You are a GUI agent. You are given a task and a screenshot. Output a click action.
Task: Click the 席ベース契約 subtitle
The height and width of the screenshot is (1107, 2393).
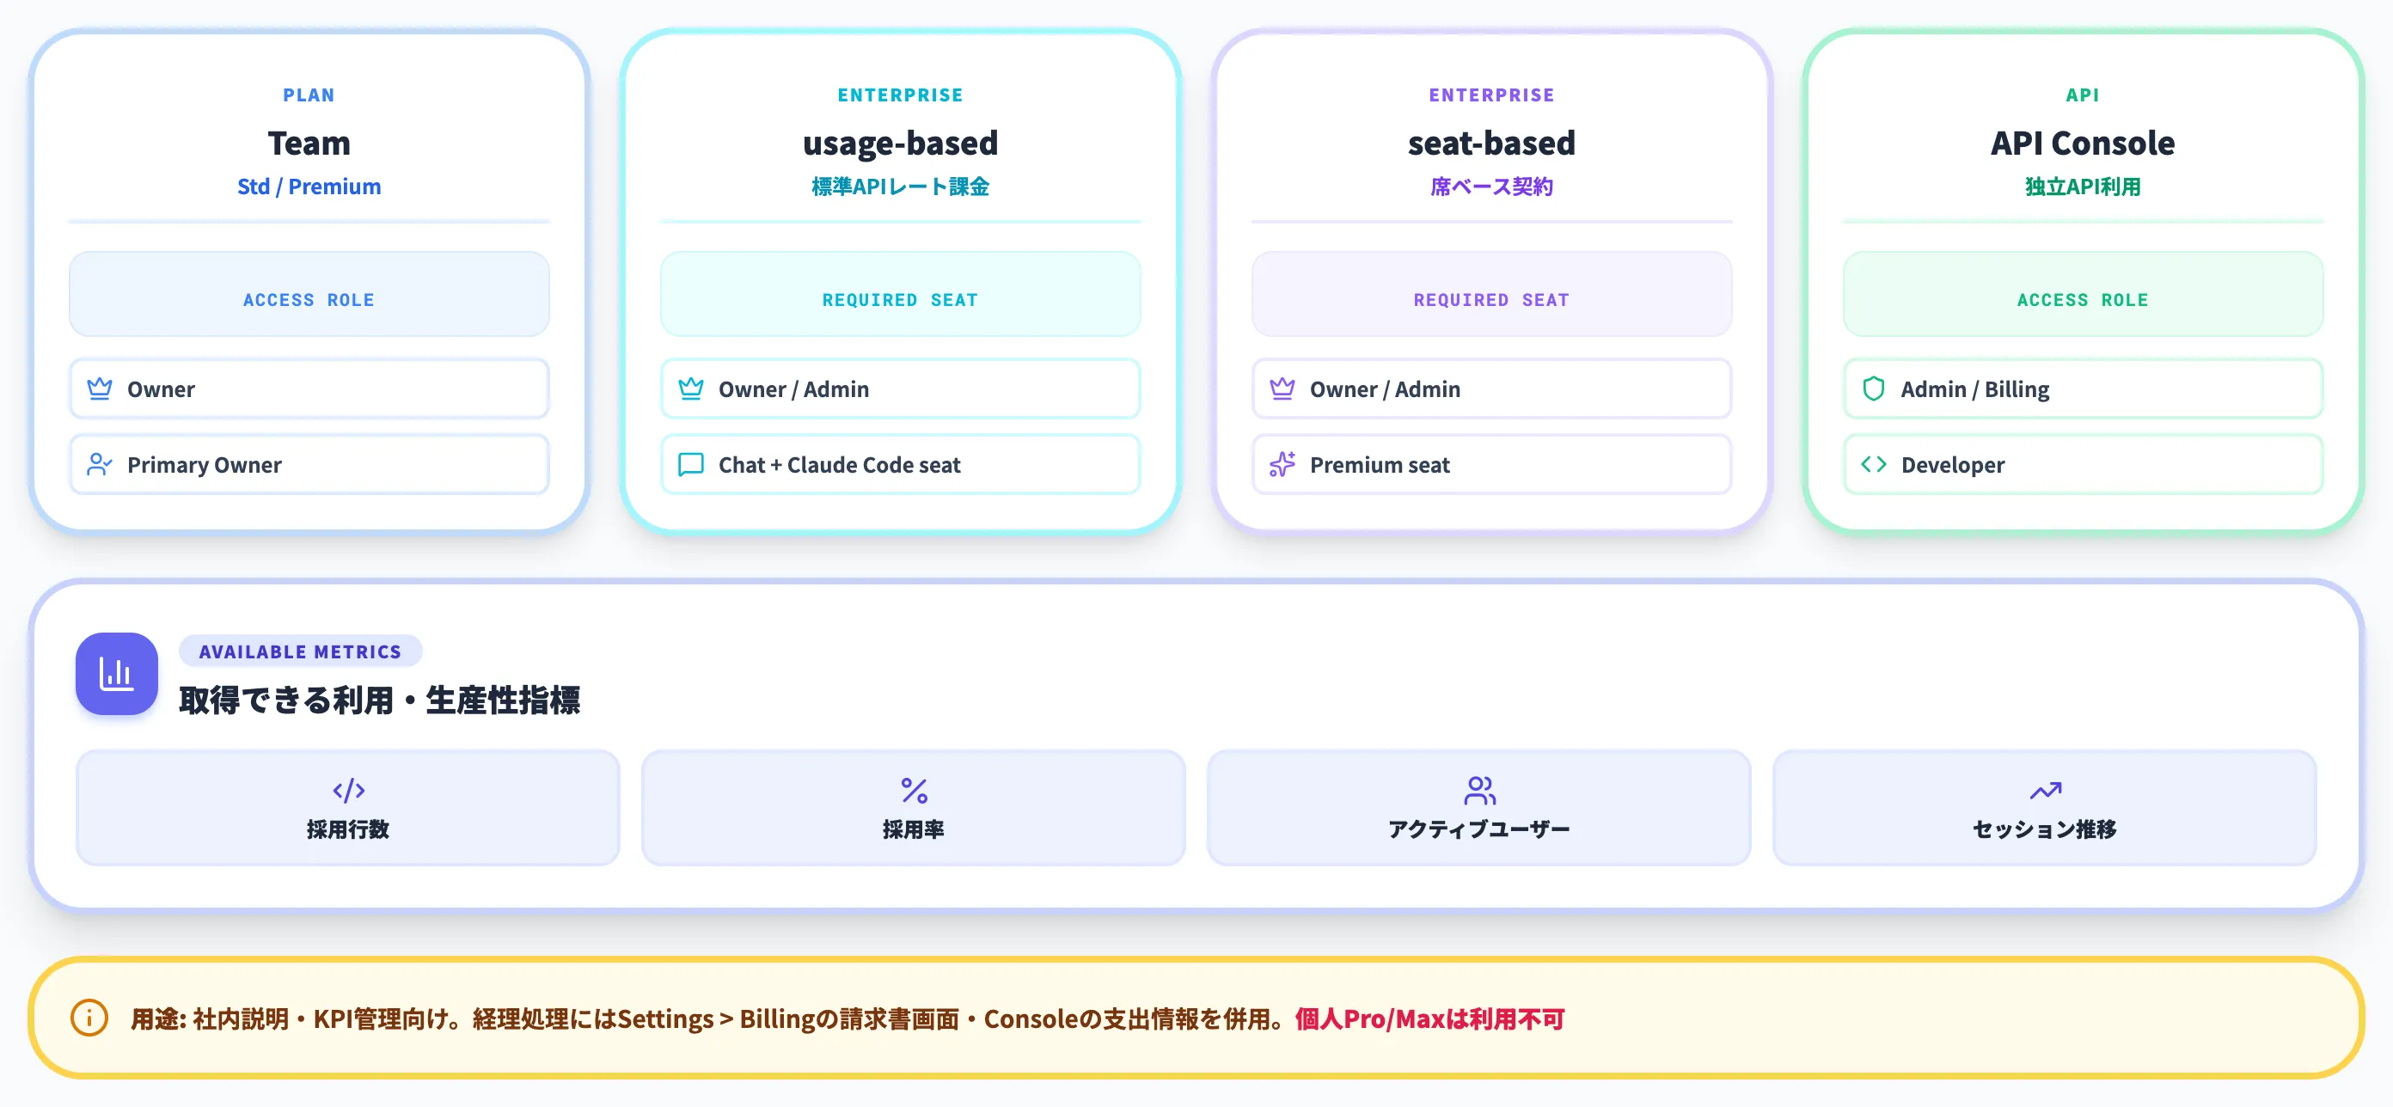coord(1492,187)
